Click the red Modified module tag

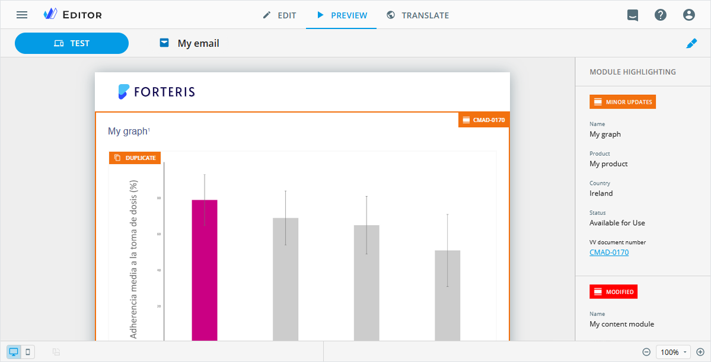pos(613,292)
